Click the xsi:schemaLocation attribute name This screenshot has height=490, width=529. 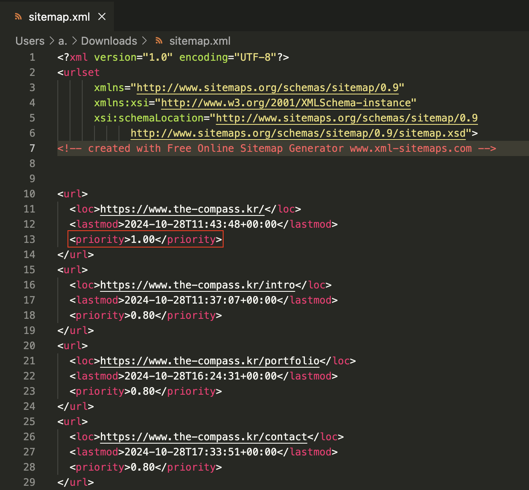coord(149,118)
